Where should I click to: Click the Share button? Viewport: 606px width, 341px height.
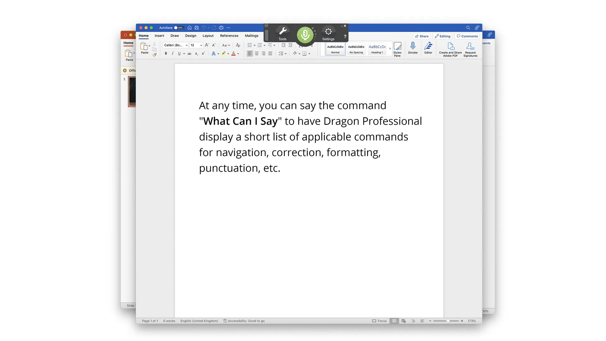pos(422,36)
